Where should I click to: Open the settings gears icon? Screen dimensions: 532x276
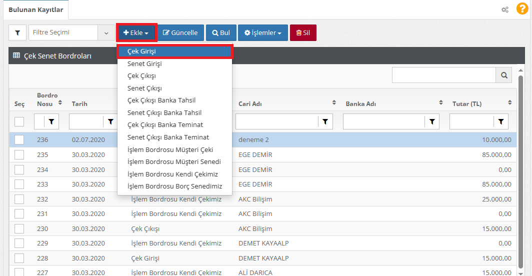click(x=505, y=9)
